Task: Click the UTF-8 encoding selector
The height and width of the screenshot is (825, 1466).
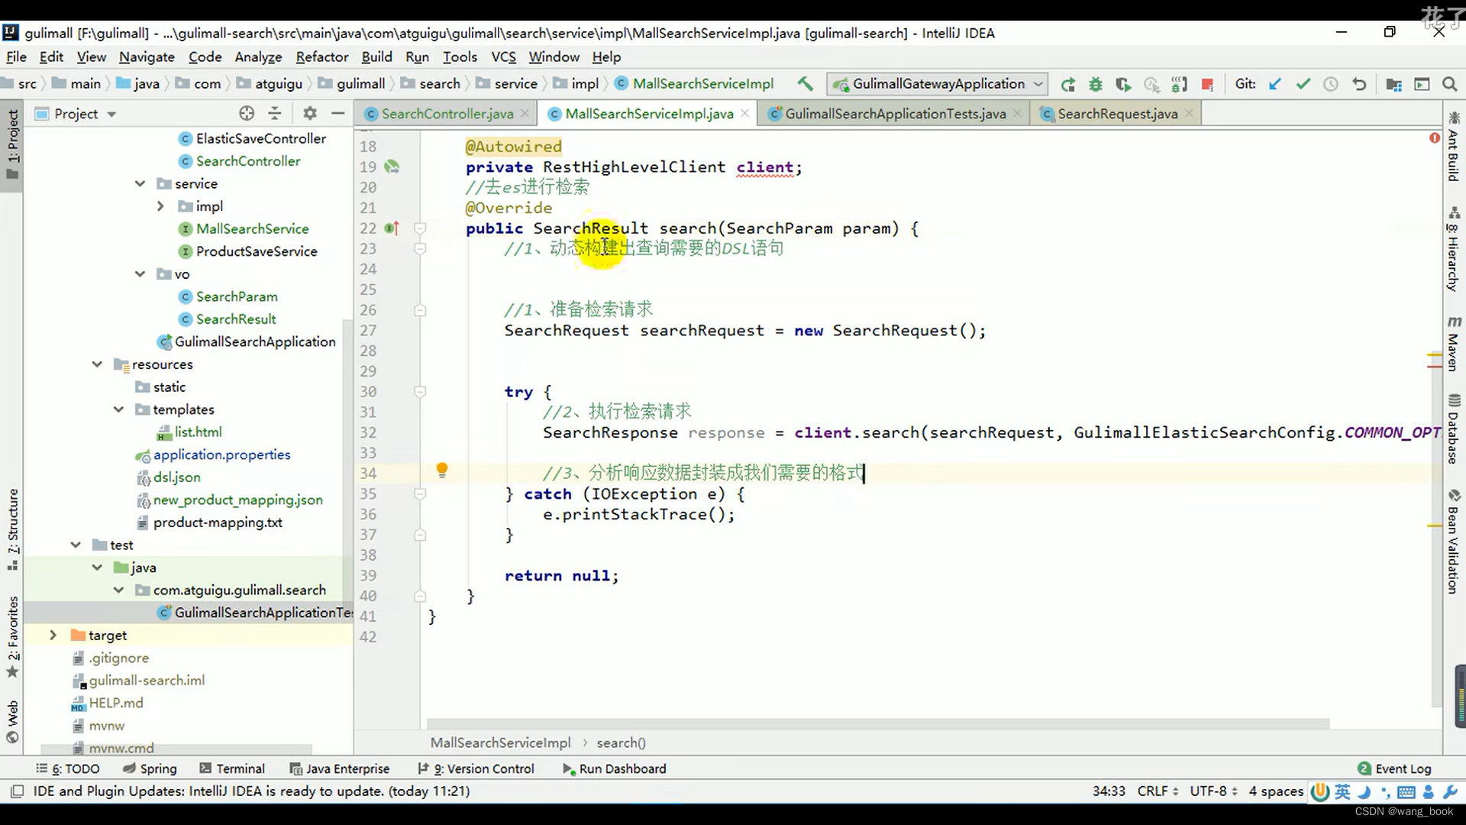Action: pyautogui.click(x=1213, y=791)
